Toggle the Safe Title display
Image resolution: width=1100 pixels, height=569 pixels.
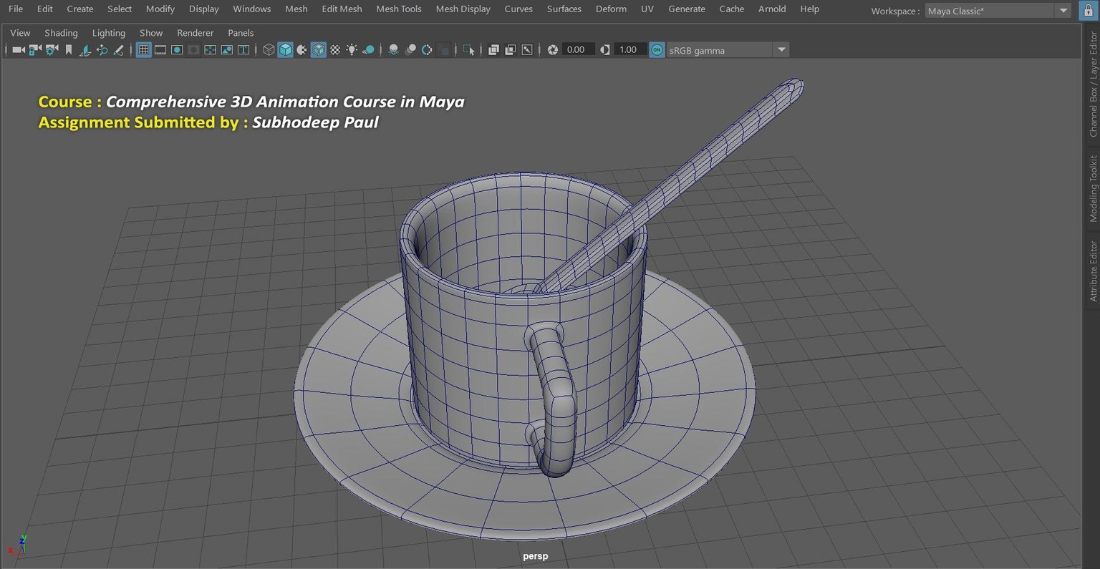(x=243, y=50)
